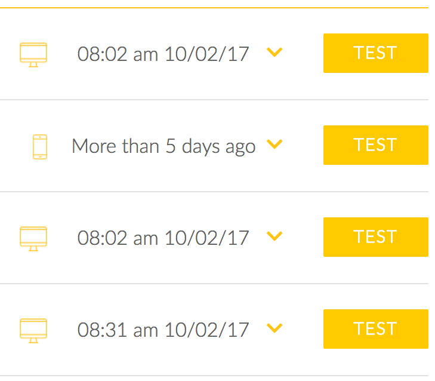Select the More than 5 days ago text

[x=163, y=146]
